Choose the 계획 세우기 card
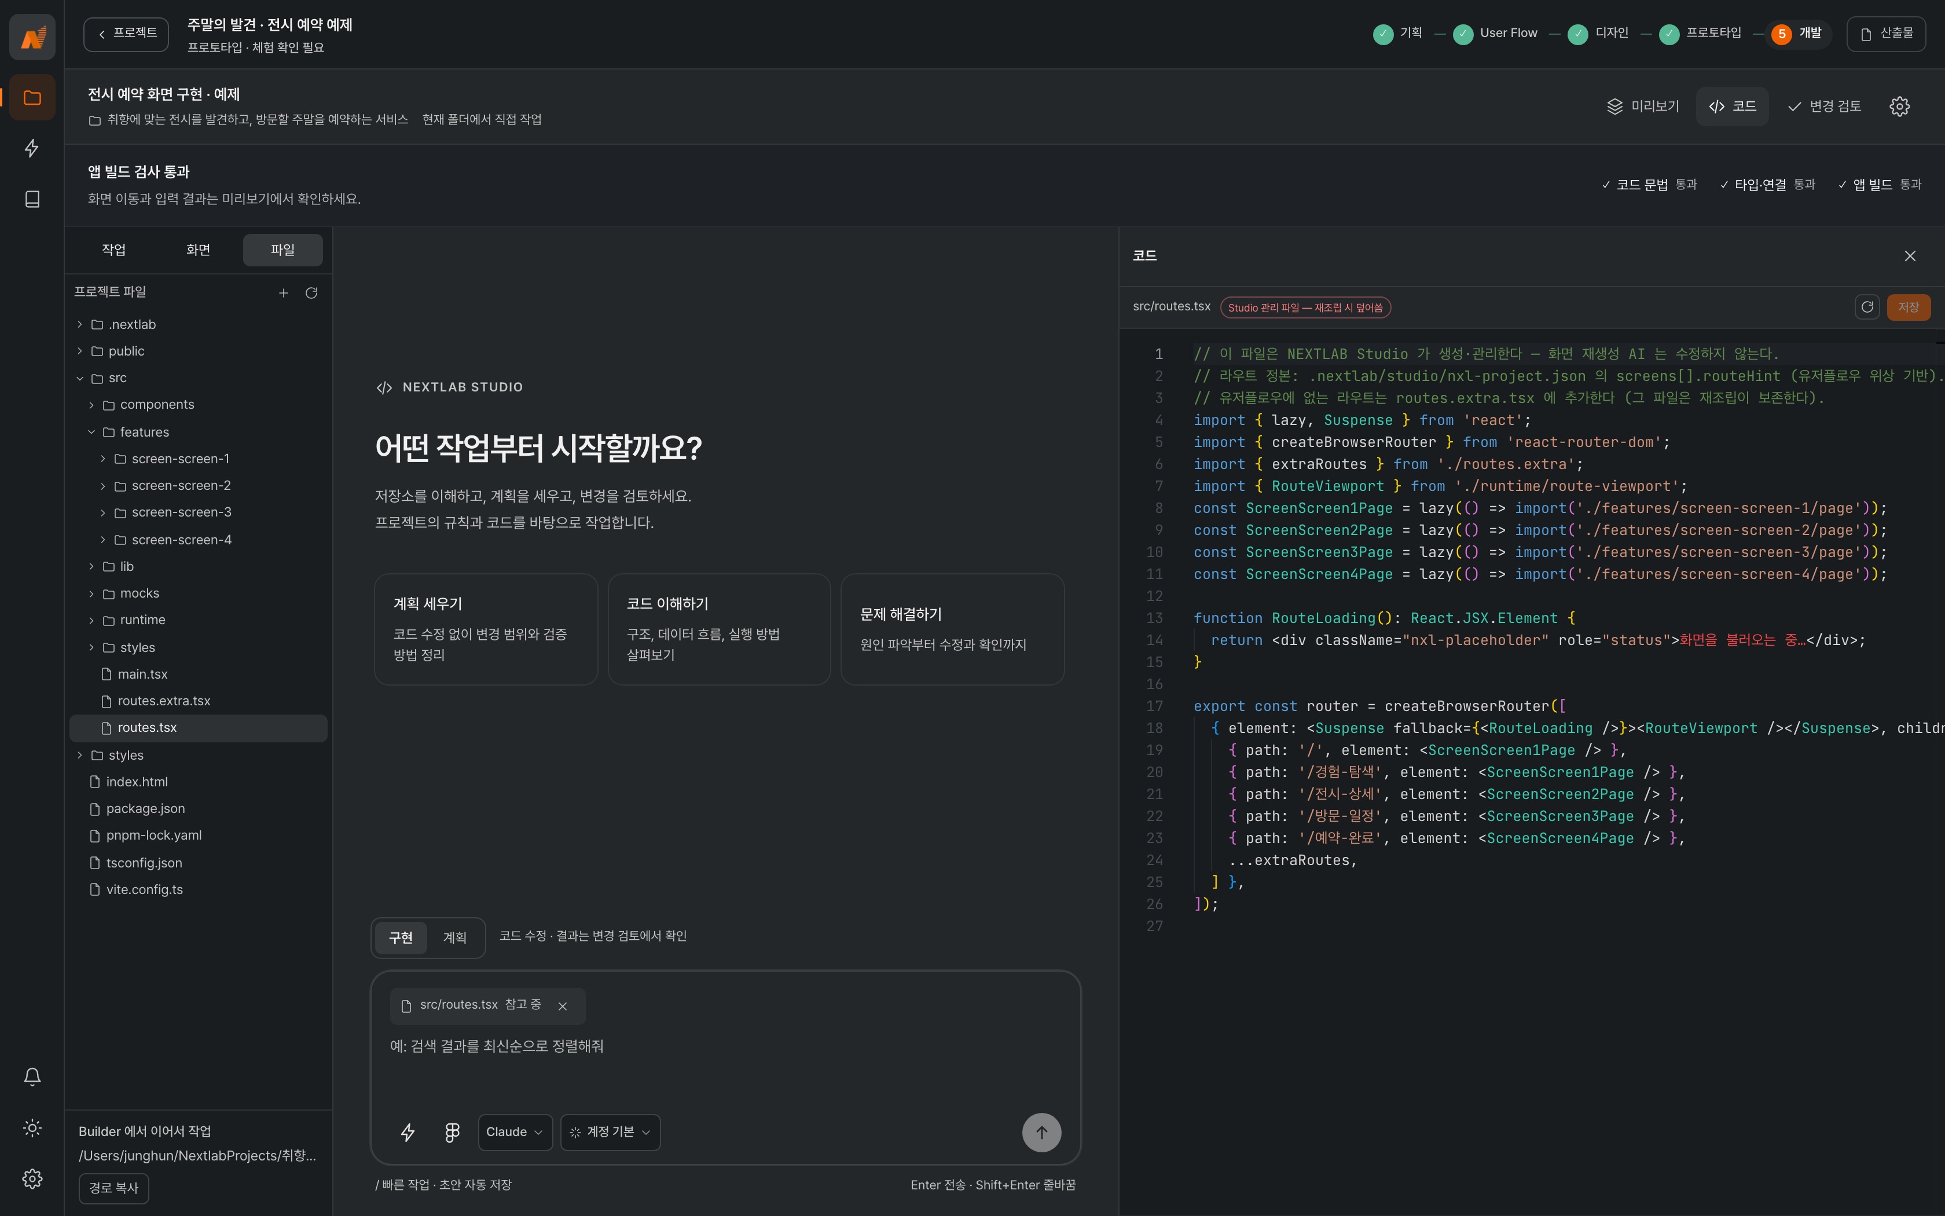 (x=486, y=629)
